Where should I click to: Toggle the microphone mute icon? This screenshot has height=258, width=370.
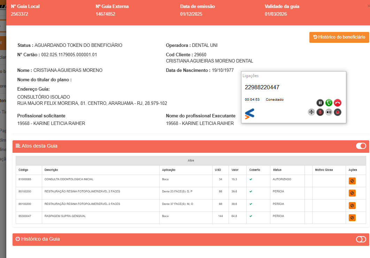pyautogui.click(x=320, y=112)
